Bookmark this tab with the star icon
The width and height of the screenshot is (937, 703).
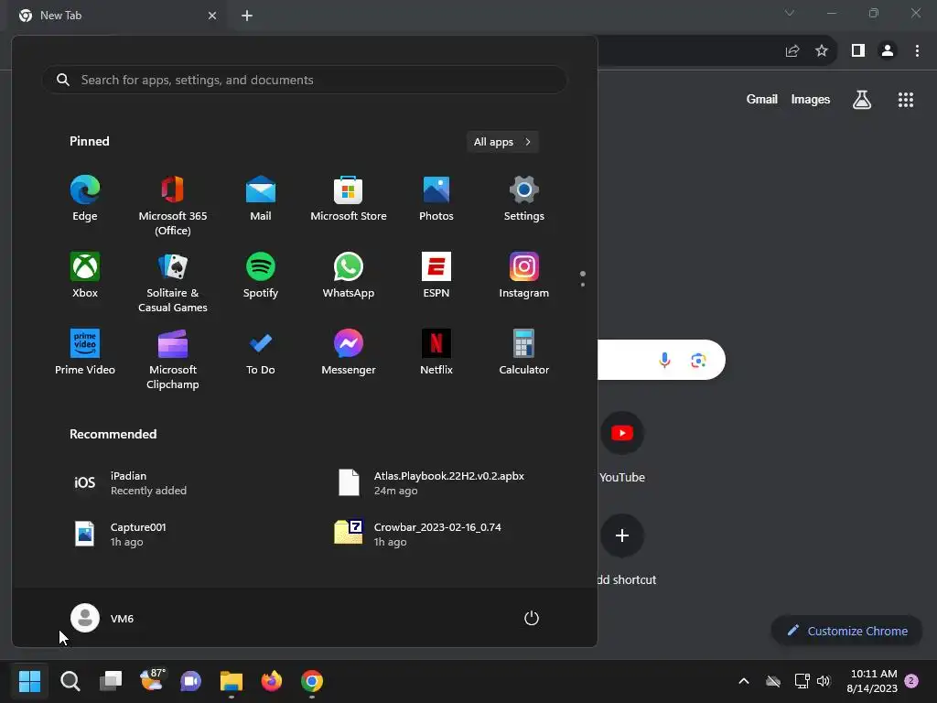pyautogui.click(x=822, y=51)
